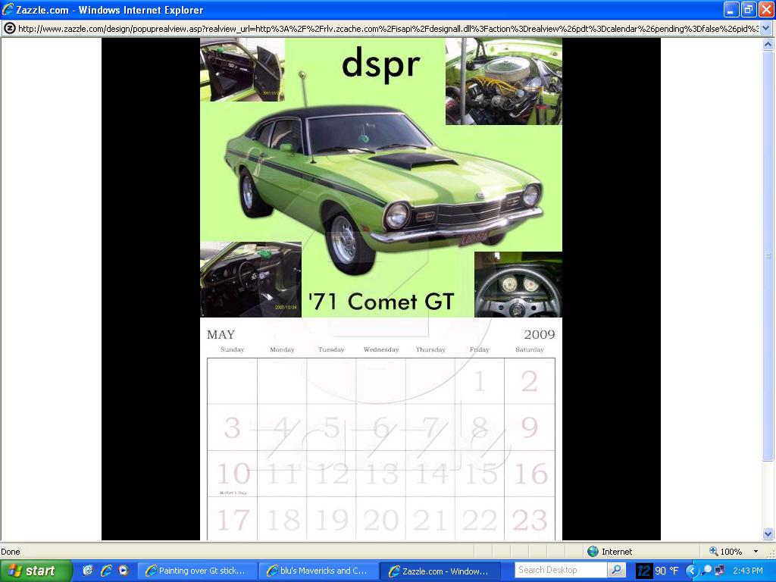
Task: Click the vertical scrollbar up arrow
Action: (768, 45)
